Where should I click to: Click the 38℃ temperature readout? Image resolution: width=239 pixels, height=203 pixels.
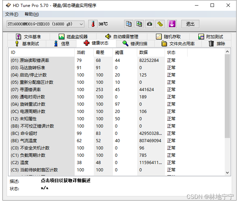point(103,24)
